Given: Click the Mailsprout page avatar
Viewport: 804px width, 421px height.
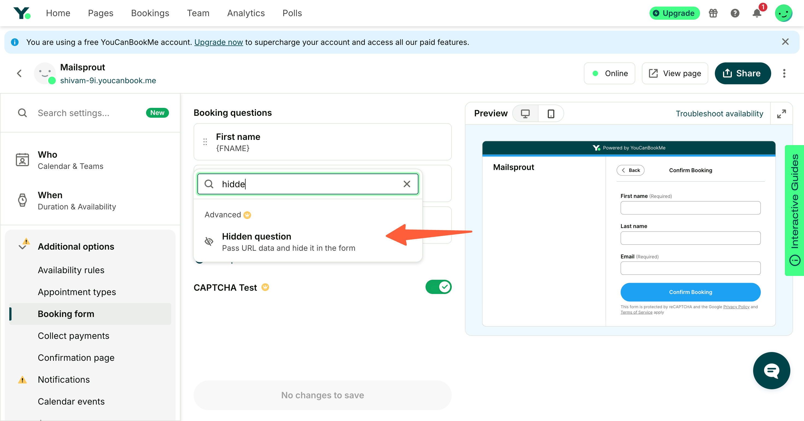Looking at the screenshot, I should tap(45, 73).
